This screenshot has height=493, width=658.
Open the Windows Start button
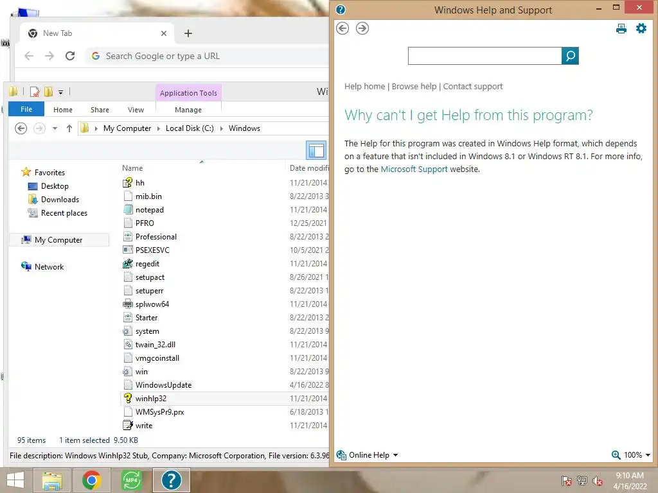(15, 480)
